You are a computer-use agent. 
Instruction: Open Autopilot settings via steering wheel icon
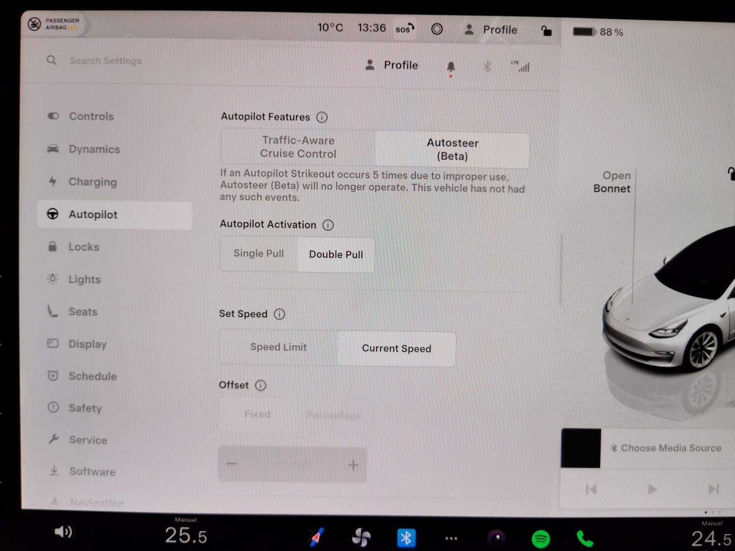coord(53,215)
